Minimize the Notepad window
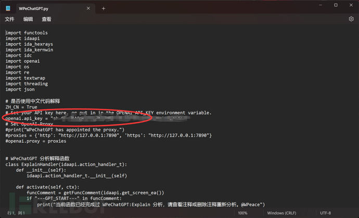 tap(320, 5)
